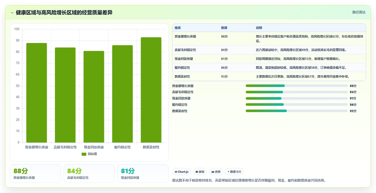
Task: Open the 84分 贡献毛利稳定性 data card
Action: [x=89, y=173]
